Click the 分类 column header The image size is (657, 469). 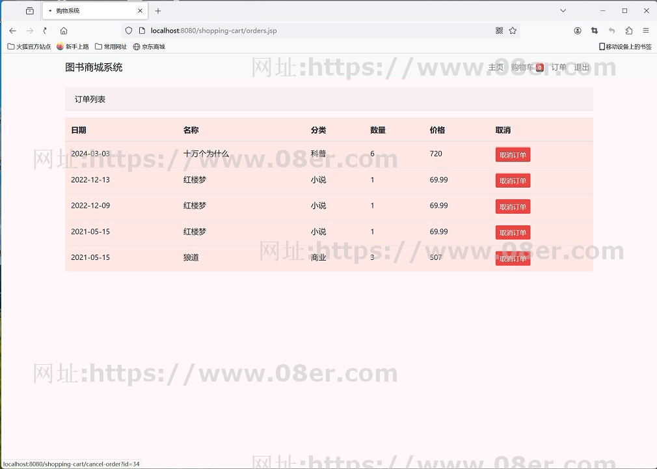tap(319, 130)
